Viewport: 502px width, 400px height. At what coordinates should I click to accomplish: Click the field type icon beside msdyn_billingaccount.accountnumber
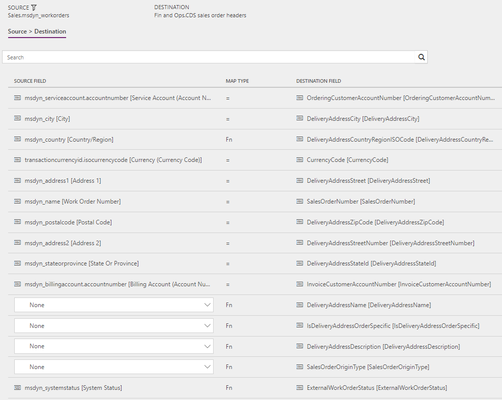pyautogui.click(x=18, y=284)
